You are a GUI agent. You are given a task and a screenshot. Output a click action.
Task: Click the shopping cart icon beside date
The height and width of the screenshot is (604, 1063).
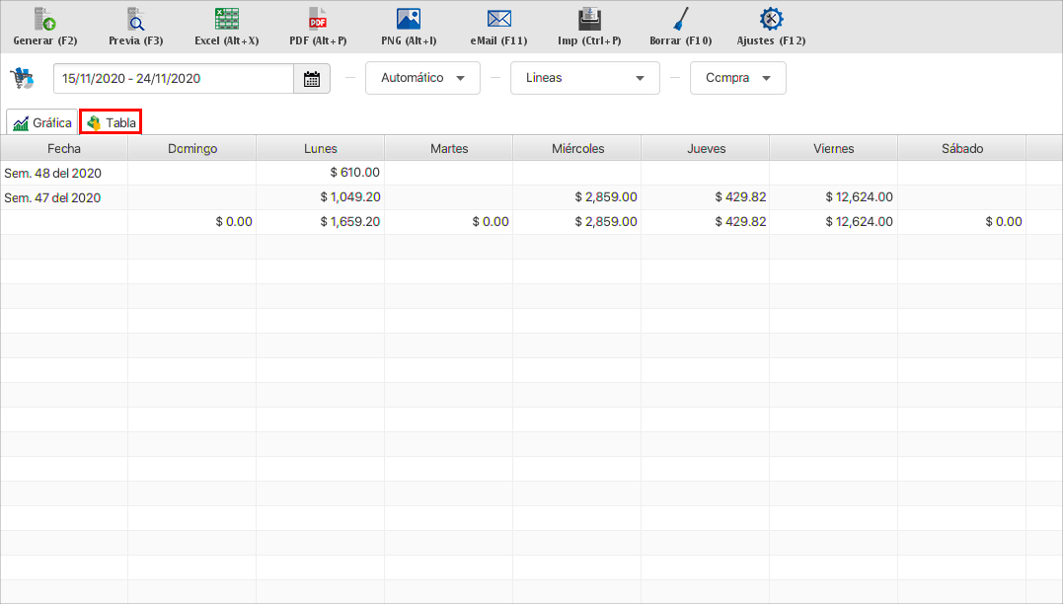coord(22,78)
